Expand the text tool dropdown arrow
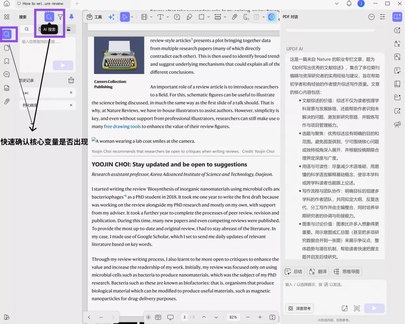Screen dimensions: 405x324 coord(167,17)
